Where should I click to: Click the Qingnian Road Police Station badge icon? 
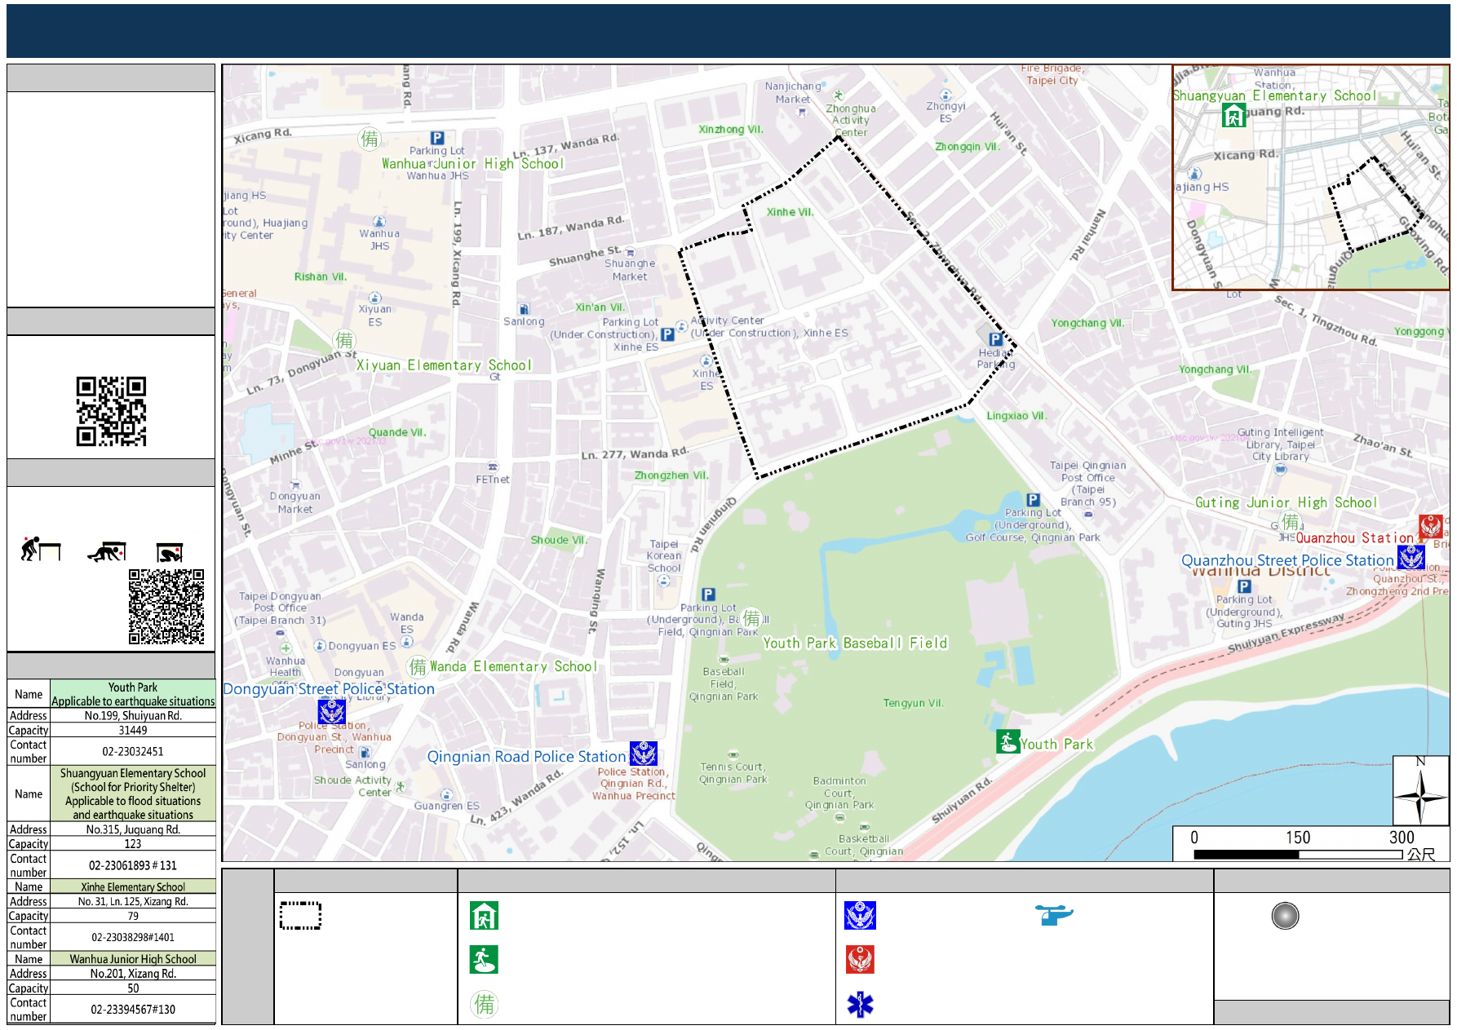click(x=644, y=754)
